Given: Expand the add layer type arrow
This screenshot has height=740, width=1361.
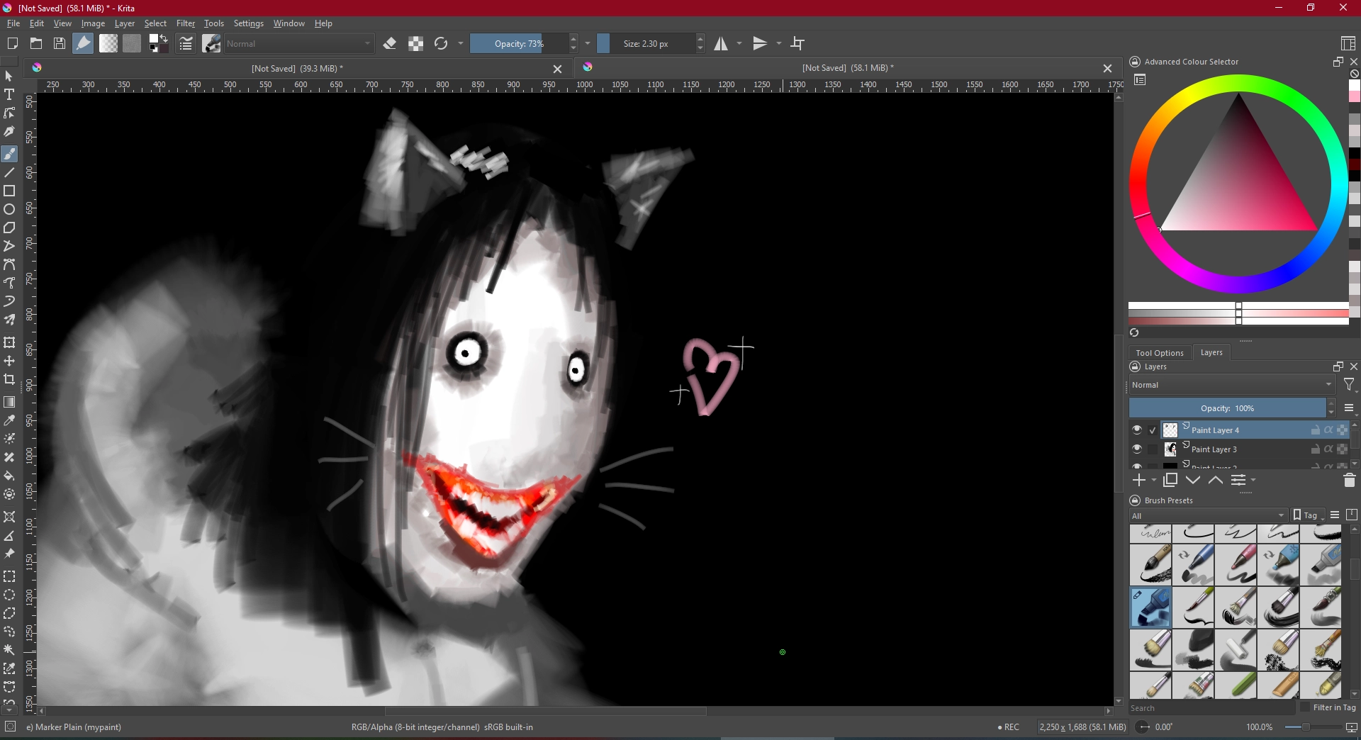Looking at the screenshot, I should [x=1154, y=481].
